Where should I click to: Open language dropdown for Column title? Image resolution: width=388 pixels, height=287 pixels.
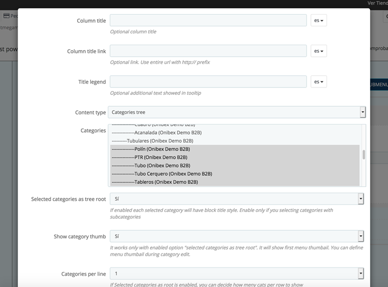coord(319,20)
